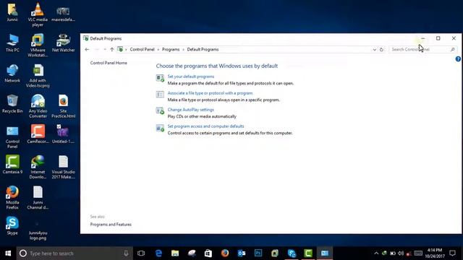Click the Cortana microphone icon

[x=126, y=253]
